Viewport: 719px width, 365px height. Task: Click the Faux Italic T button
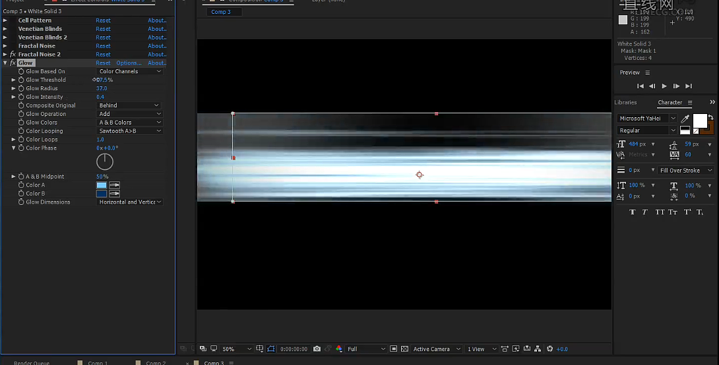point(644,212)
